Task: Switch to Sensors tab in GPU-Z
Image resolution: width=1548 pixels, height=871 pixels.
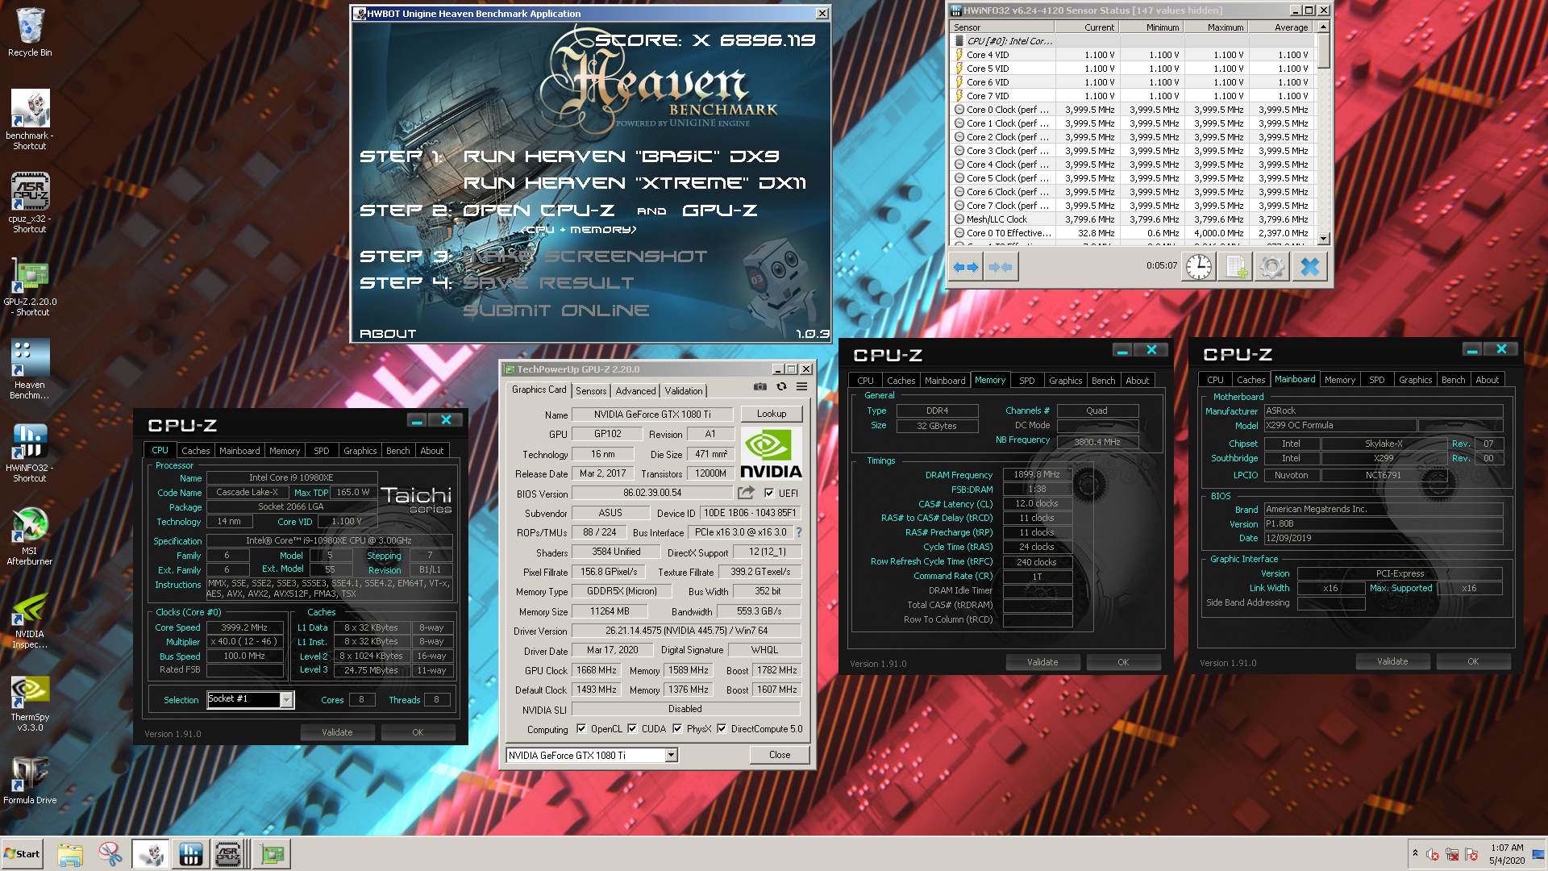Action: 591,391
